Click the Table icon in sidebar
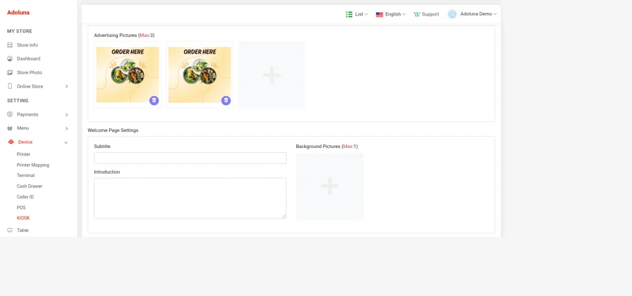This screenshot has width=632, height=296. [x=10, y=231]
